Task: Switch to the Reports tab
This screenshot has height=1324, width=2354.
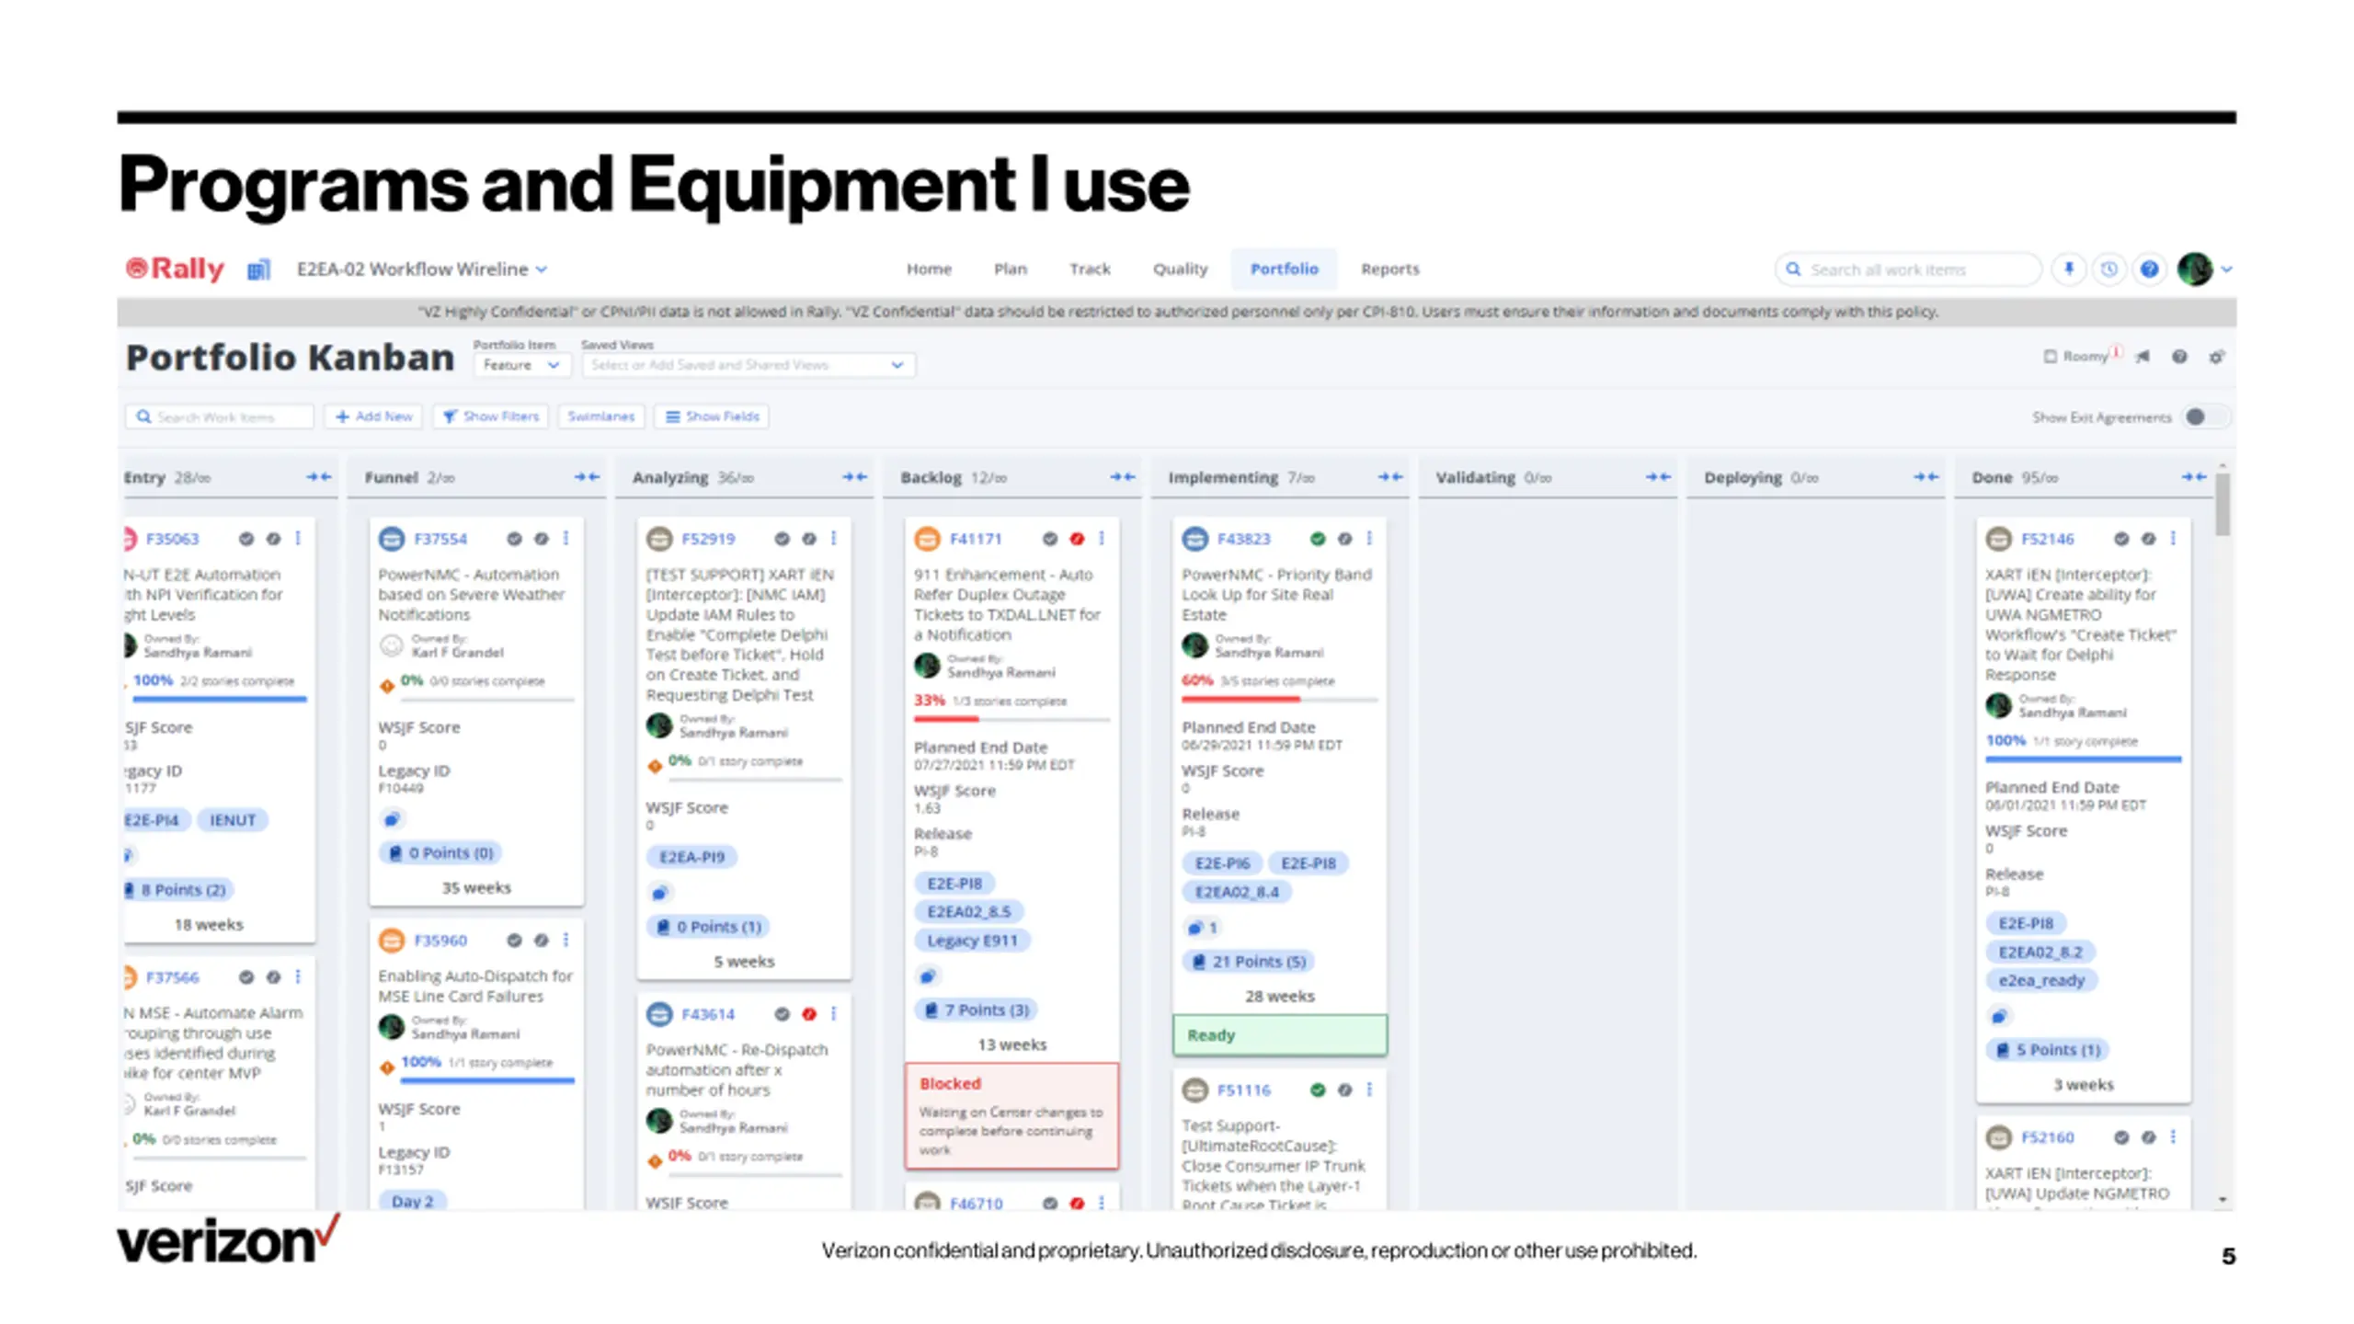Action: [1389, 268]
